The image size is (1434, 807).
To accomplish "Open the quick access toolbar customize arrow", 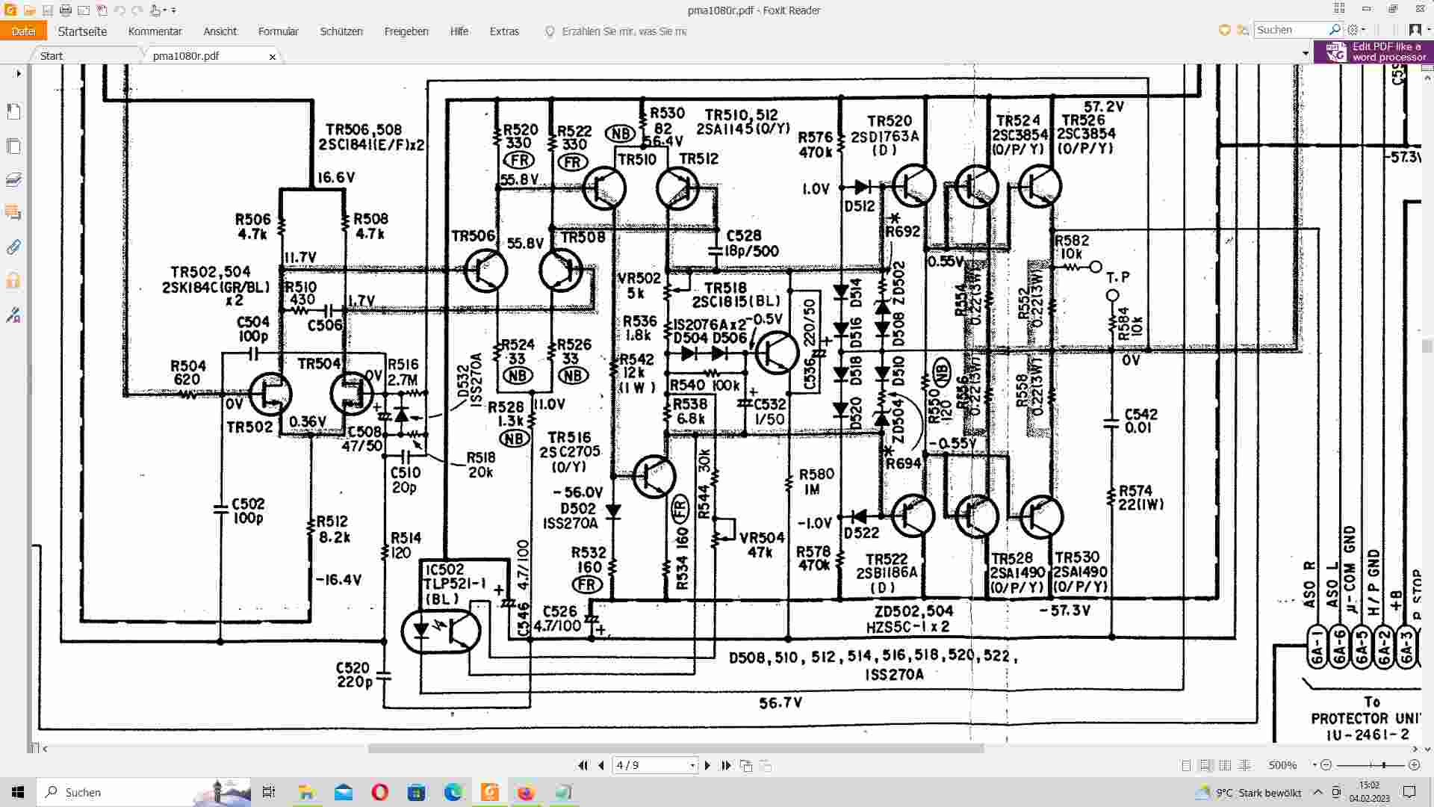I will click(x=174, y=10).
